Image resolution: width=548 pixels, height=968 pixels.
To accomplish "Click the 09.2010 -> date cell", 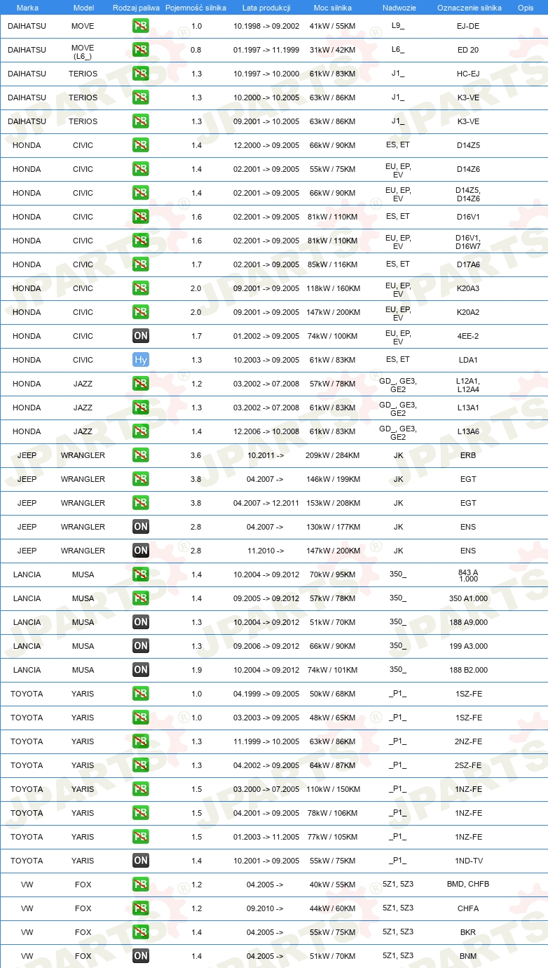I will [265, 908].
